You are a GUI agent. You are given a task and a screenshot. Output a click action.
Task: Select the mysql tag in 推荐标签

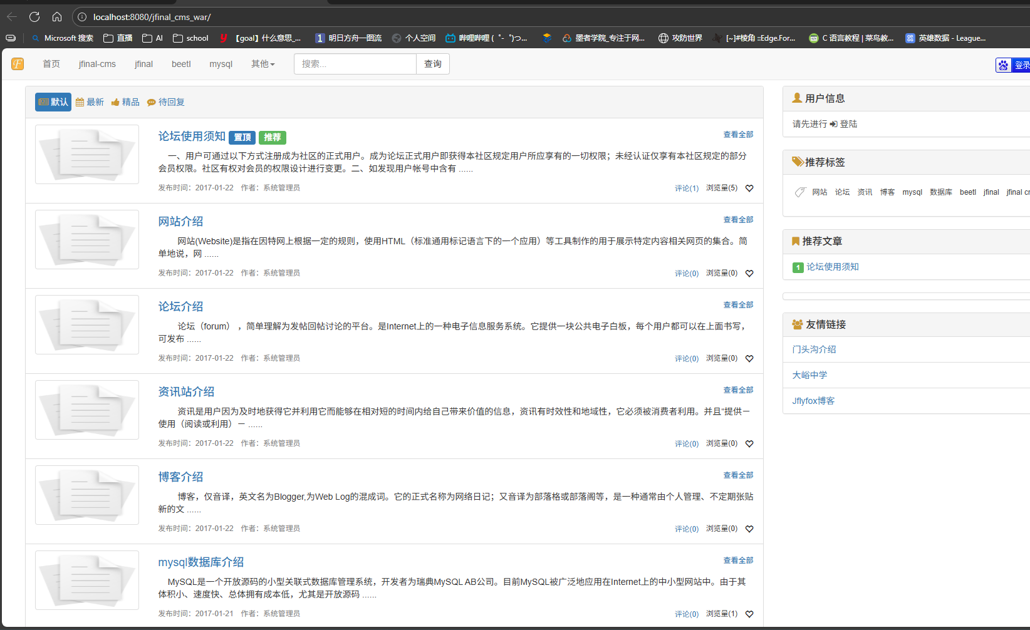pos(912,192)
